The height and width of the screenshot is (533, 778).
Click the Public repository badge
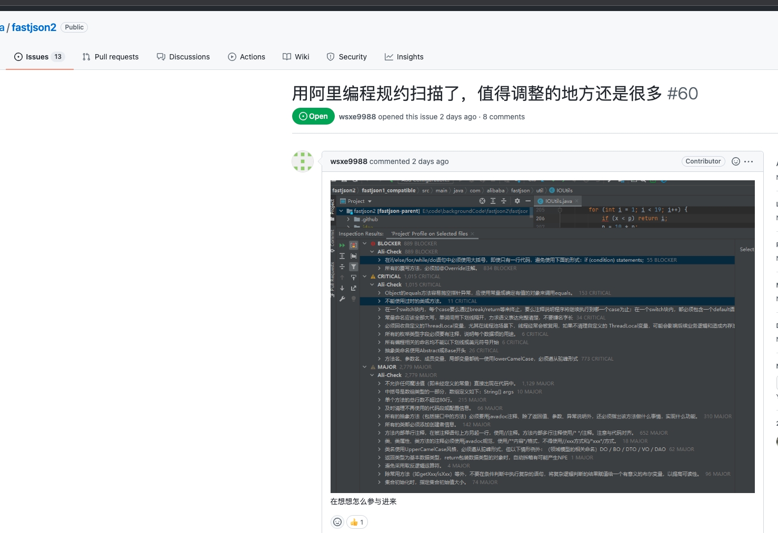(x=74, y=27)
